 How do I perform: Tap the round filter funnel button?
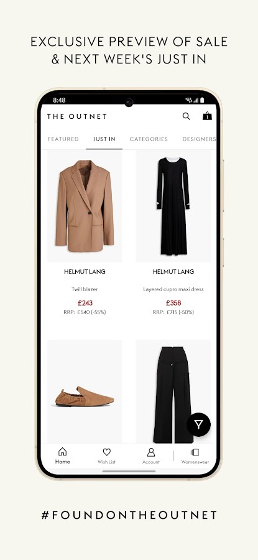199,424
